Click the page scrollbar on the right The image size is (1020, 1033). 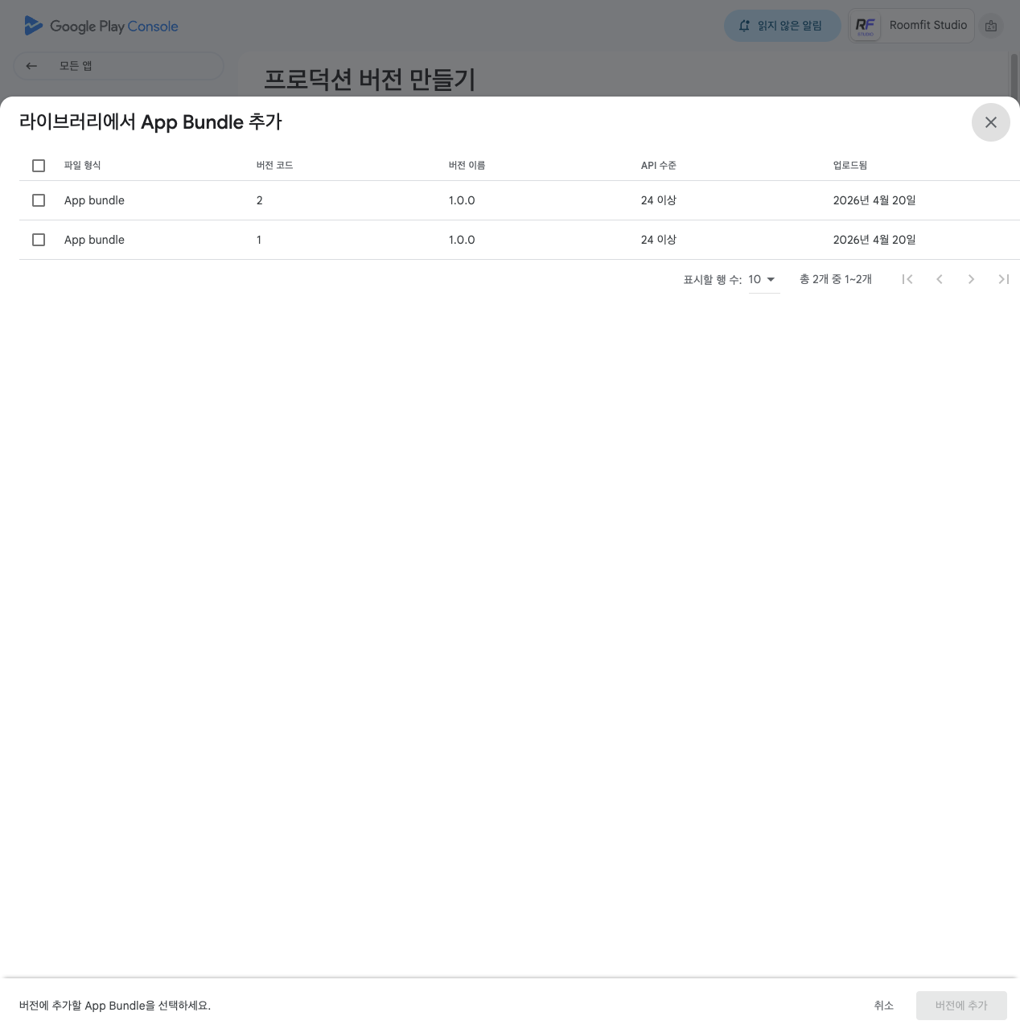coord(1014,76)
